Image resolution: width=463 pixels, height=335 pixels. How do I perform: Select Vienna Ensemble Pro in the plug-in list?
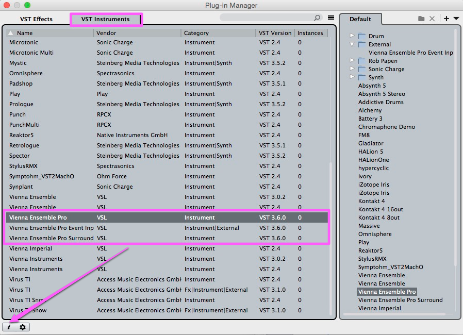point(167,217)
